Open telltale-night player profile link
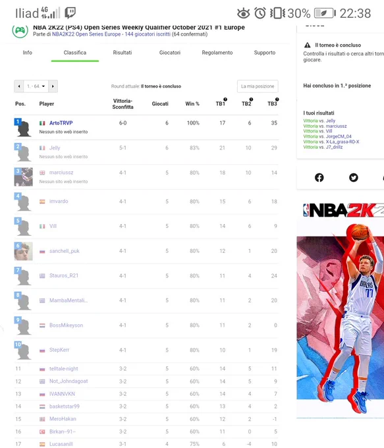The width and height of the screenshot is (384, 448). pyautogui.click(x=63, y=368)
